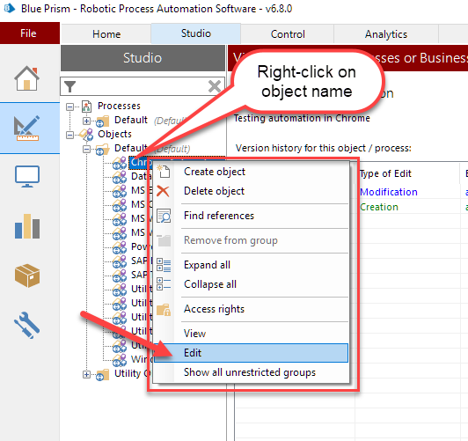Click the Access rights locked folder icon
This screenshot has height=441, width=468.
click(164, 309)
